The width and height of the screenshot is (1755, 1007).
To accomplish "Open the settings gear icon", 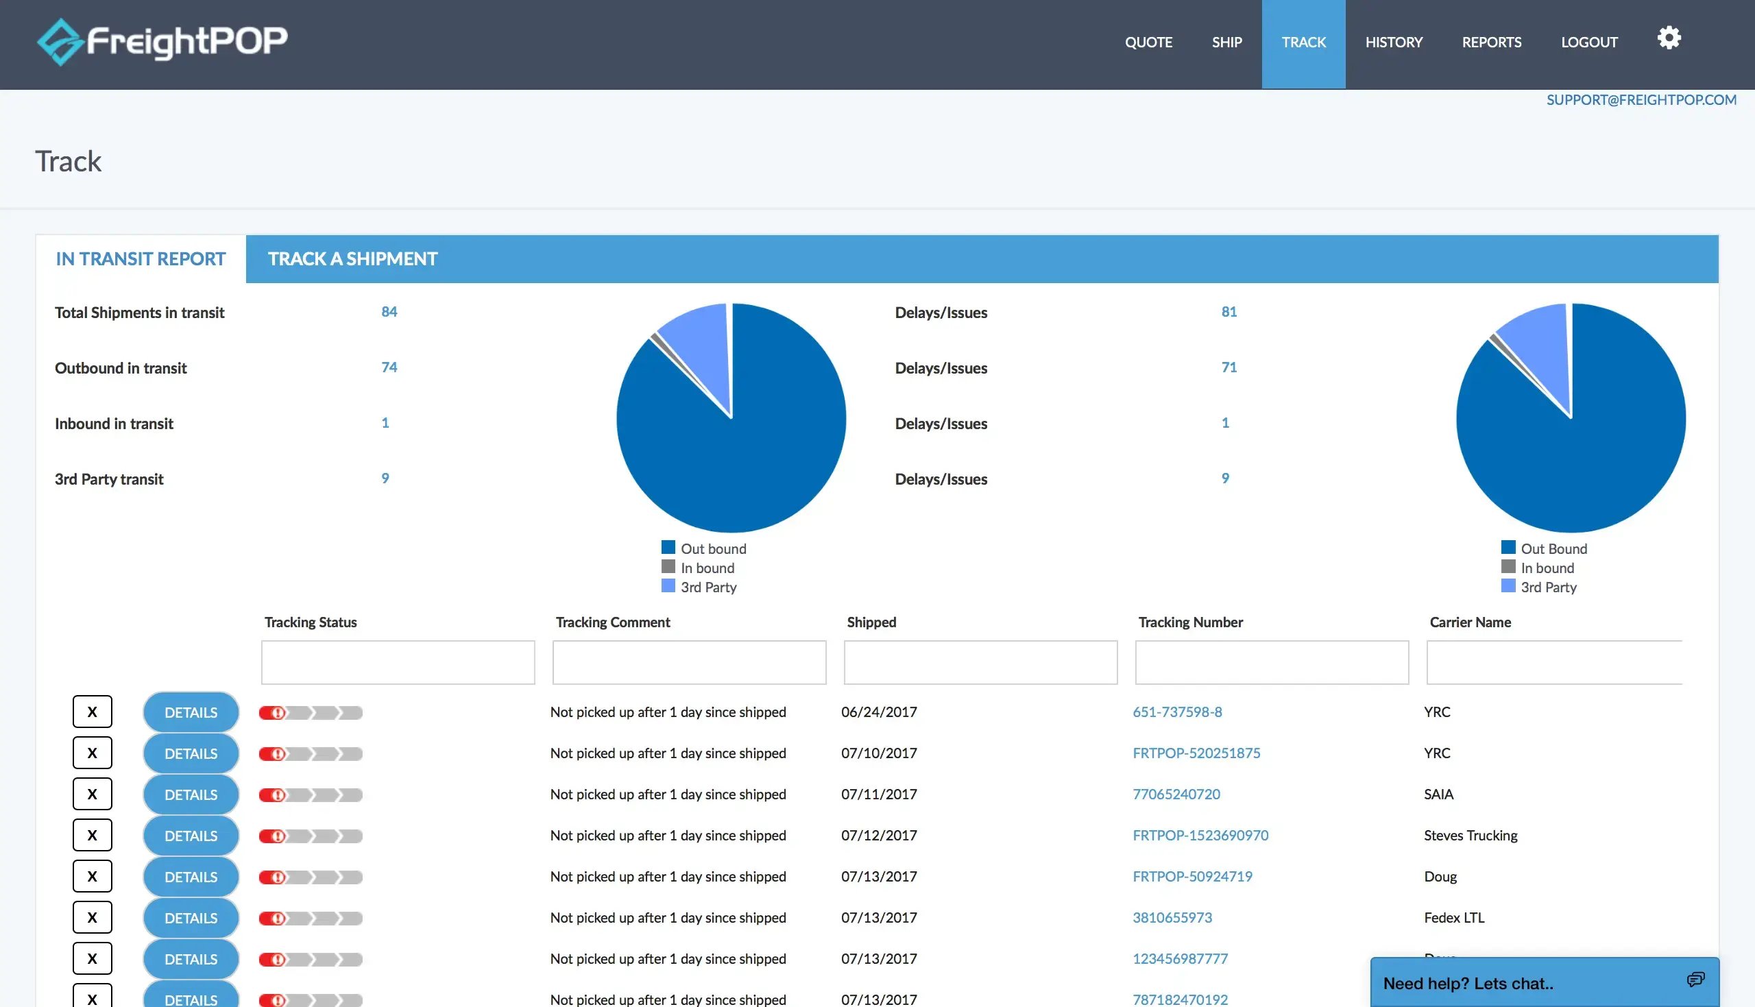I will [x=1669, y=38].
